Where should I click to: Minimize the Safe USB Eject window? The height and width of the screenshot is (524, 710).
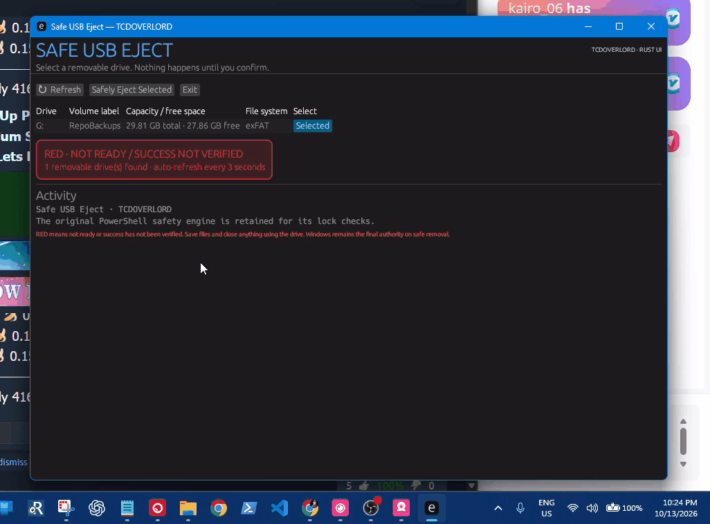click(588, 26)
